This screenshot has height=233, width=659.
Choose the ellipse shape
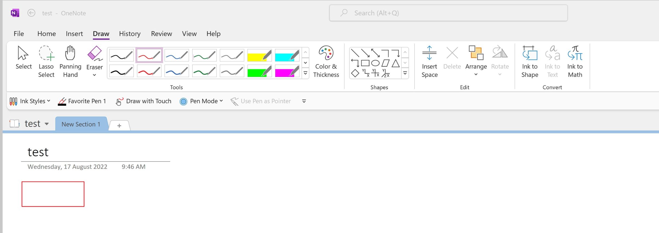pyautogui.click(x=375, y=63)
